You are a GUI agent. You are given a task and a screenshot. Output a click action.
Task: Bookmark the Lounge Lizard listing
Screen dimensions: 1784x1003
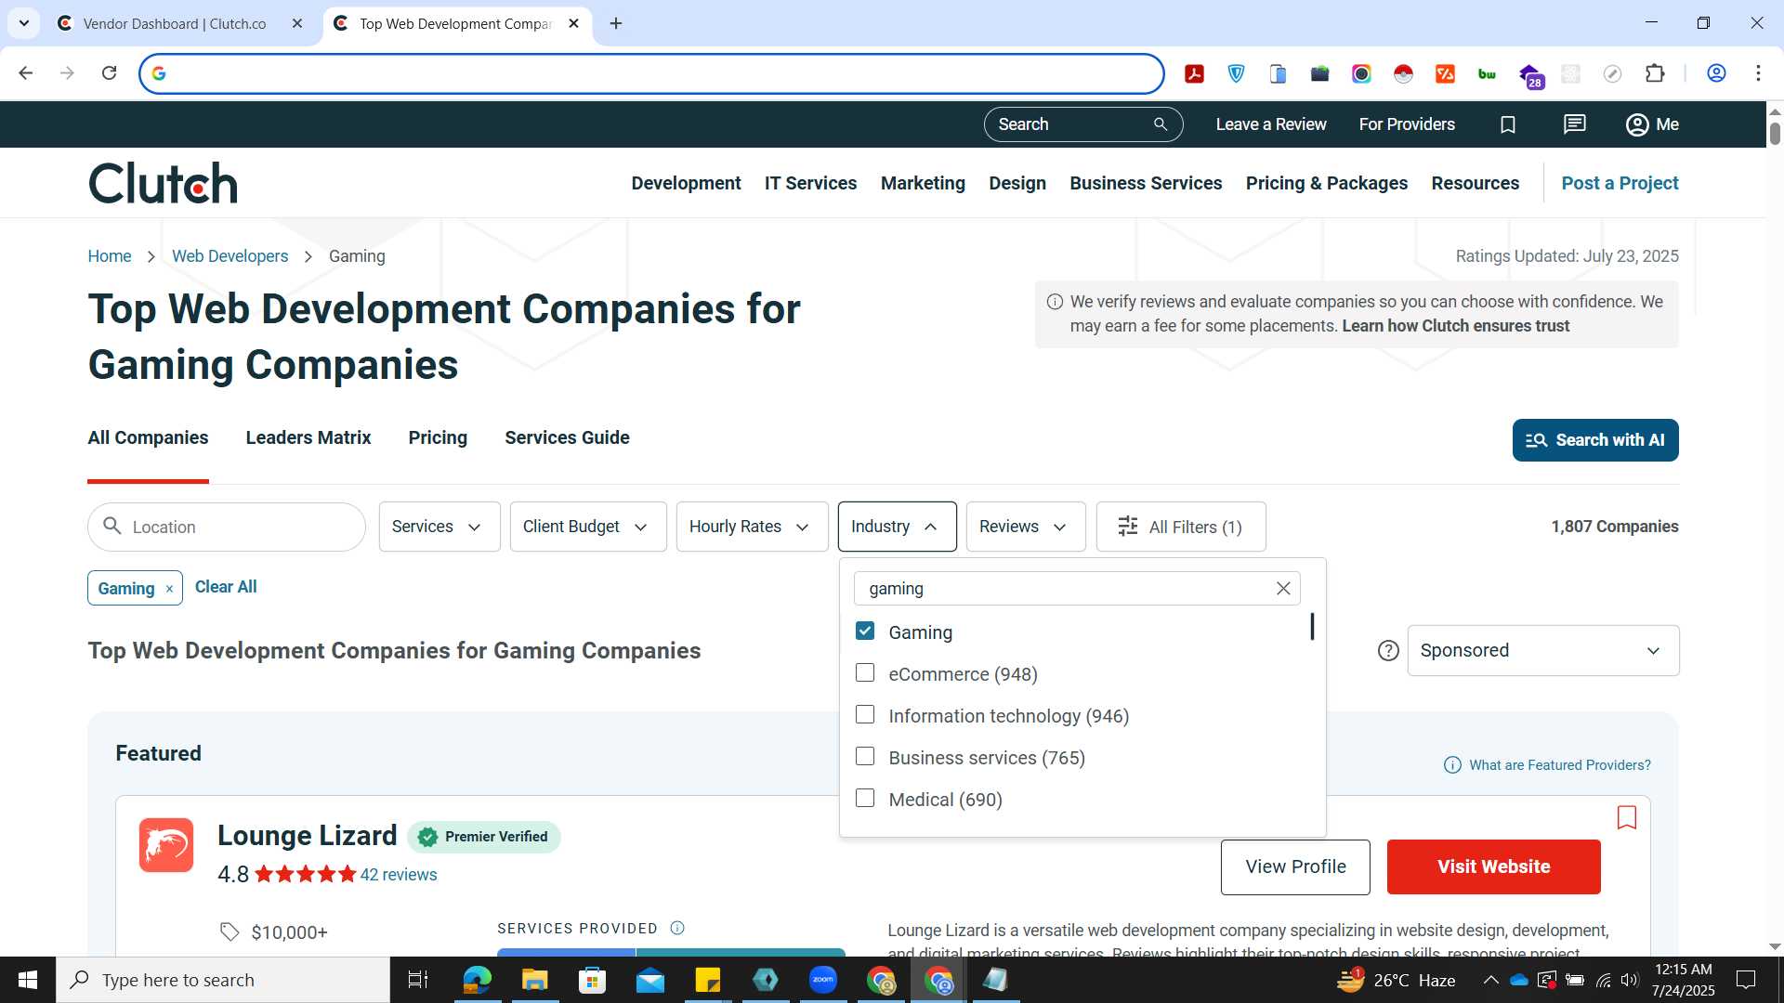click(x=1627, y=817)
